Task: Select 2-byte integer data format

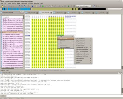Action: (83, 41)
